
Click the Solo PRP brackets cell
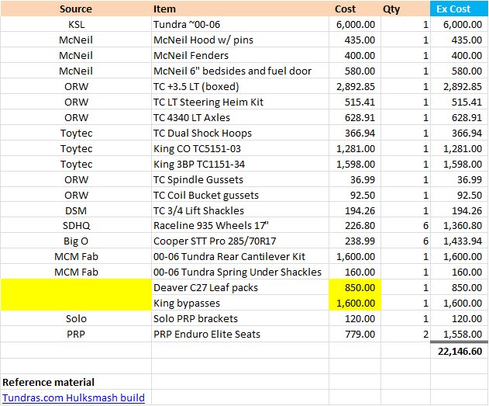click(x=239, y=318)
